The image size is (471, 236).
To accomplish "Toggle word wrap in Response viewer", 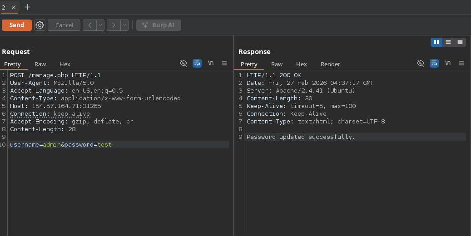I will [x=434, y=63].
